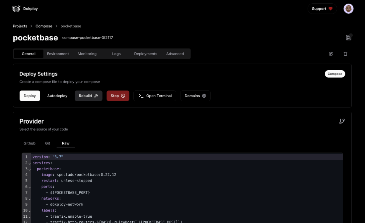
Task: Toggle the Autodeploy button
Action: [57, 96]
